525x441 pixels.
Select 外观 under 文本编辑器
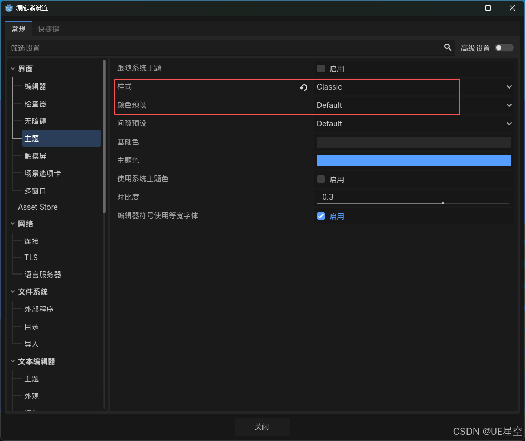pos(32,396)
